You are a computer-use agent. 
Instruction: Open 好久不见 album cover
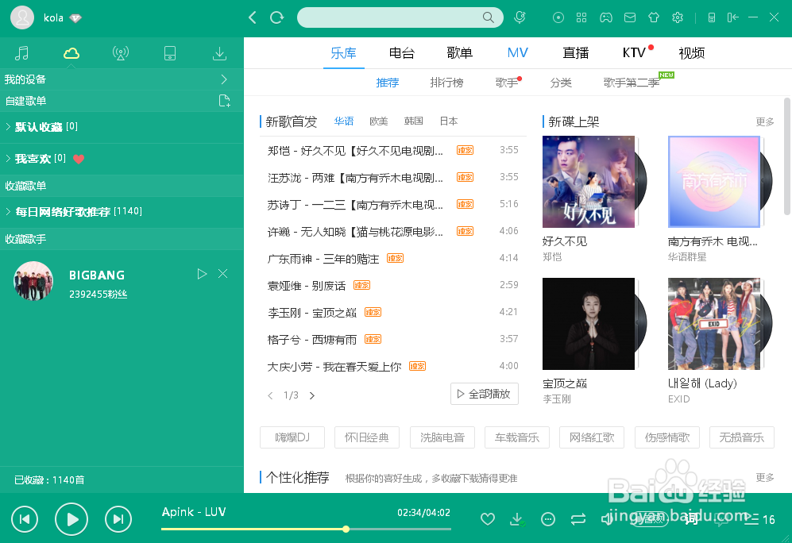tap(589, 182)
